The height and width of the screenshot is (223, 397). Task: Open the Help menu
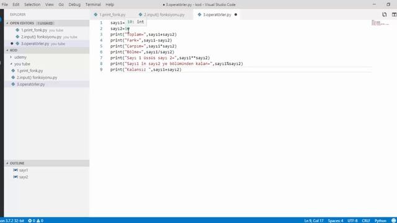coord(110,4)
